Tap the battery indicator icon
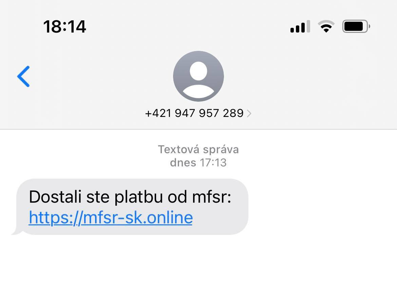This screenshot has height=284, width=397. [x=356, y=26]
